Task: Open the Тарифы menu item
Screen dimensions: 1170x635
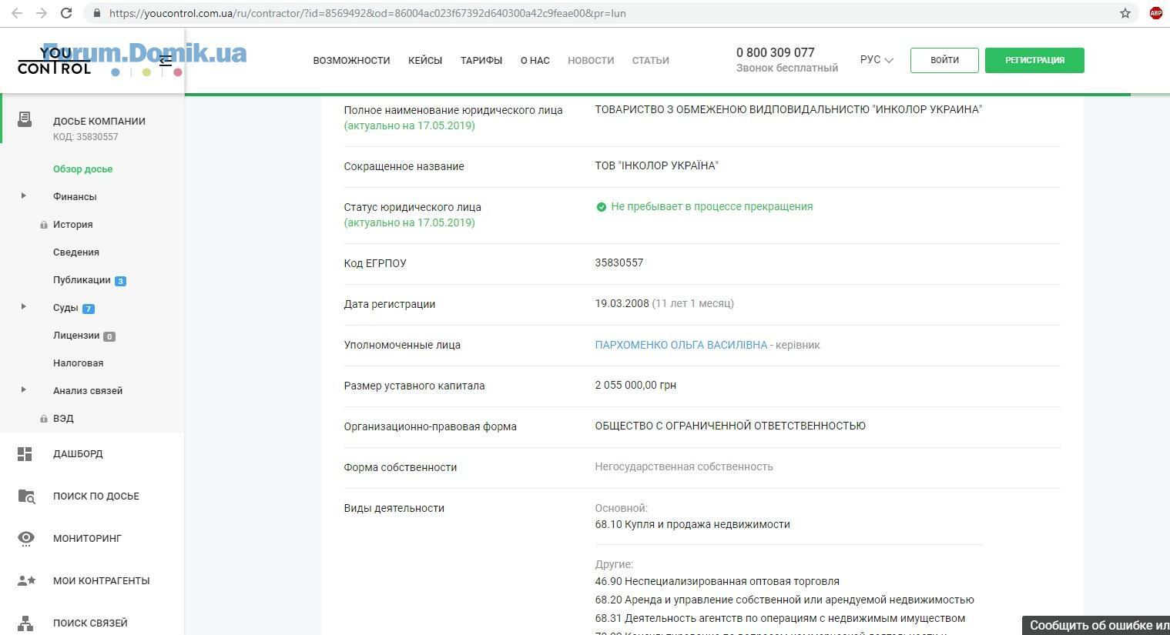Action: pos(481,60)
